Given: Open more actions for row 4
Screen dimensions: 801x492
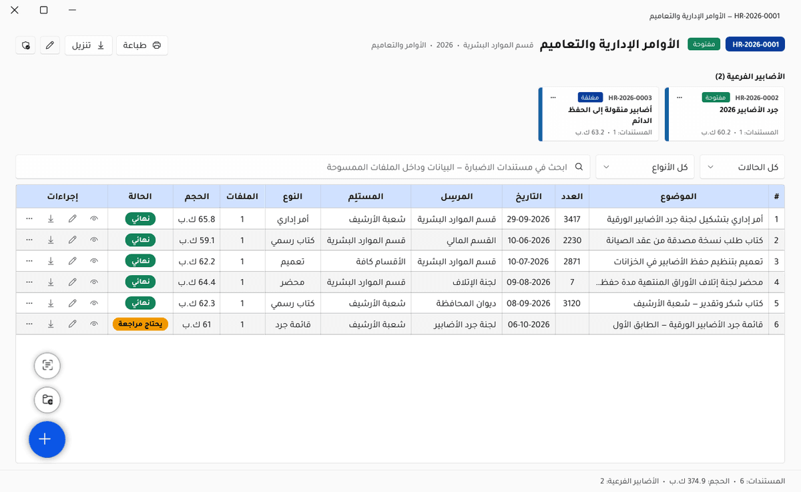Looking at the screenshot, I should [x=29, y=282].
